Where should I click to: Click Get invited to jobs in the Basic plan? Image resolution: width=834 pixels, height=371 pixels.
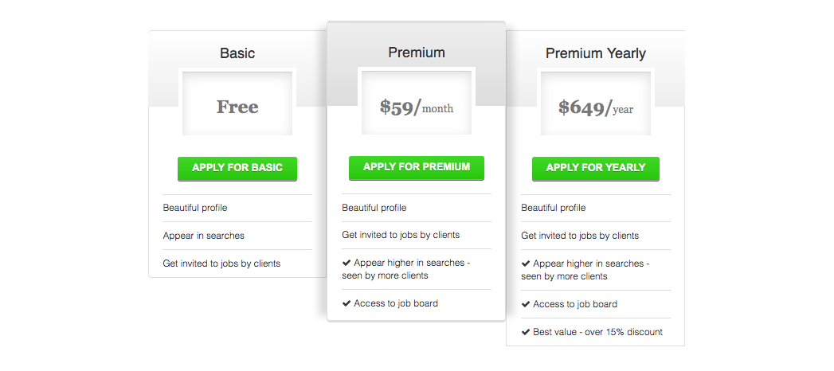tap(221, 263)
